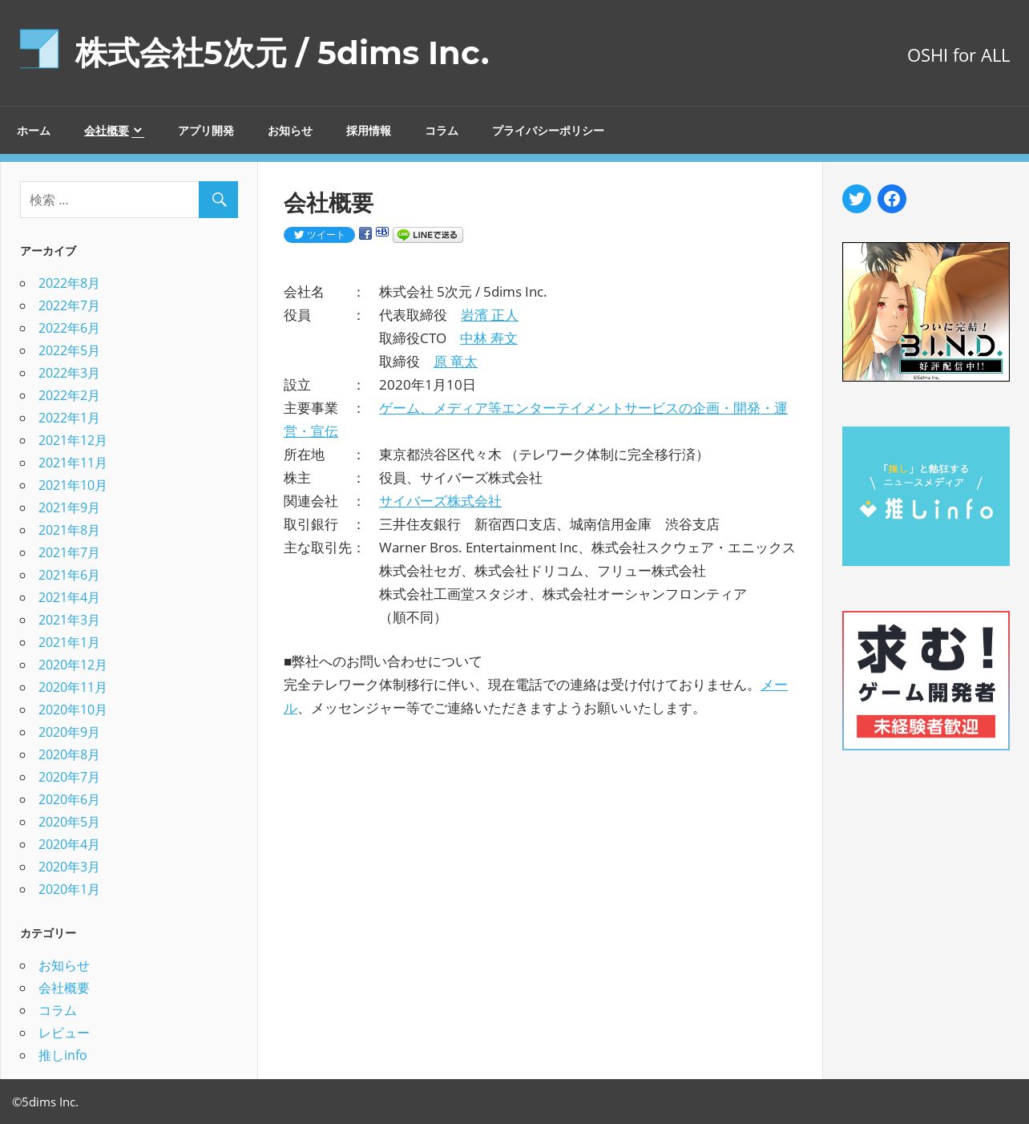The height and width of the screenshot is (1124, 1029).
Task: Open archive 2020年8月
Action: 69,754
